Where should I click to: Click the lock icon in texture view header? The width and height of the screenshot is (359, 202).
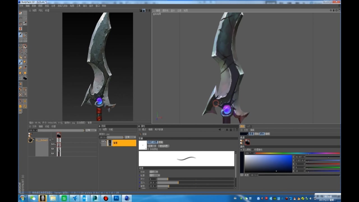144,10
